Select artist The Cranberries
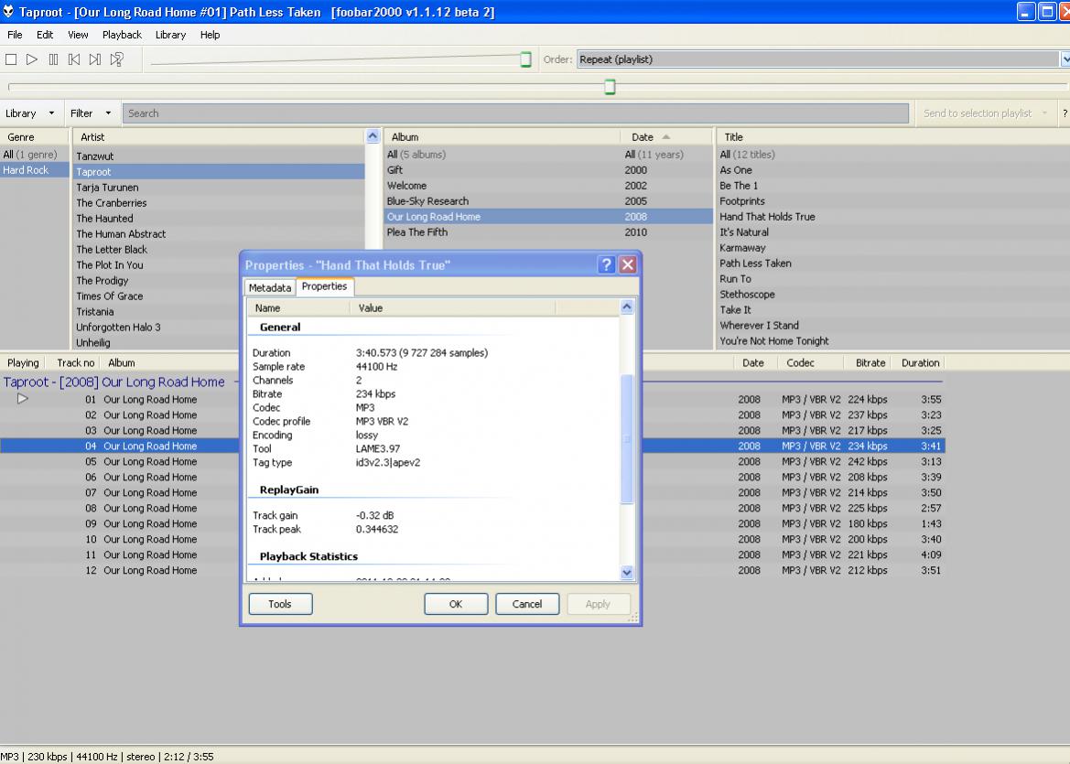 pos(219,202)
